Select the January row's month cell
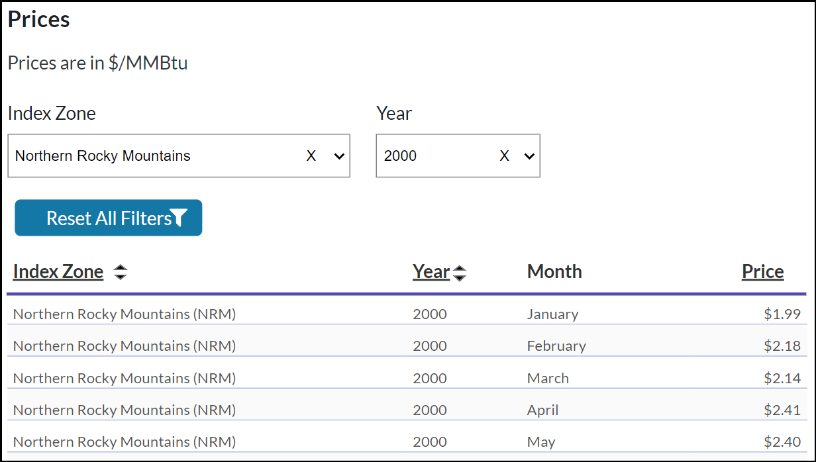816x462 pixels. click(552, 314)
